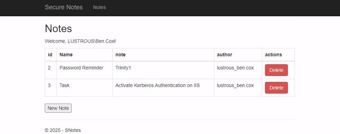The height and width of the screenshot is (134, 340).
Task: Click the 'id' column header
Action: [x=50, y=55]
